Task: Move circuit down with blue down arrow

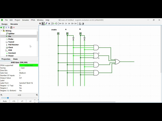Action: pyautogui.click(x=9, y=27)
